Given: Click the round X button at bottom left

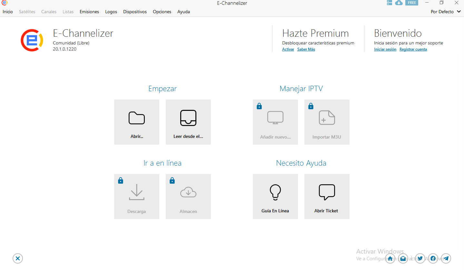Looking at the screenshot, I should point(18,258).
